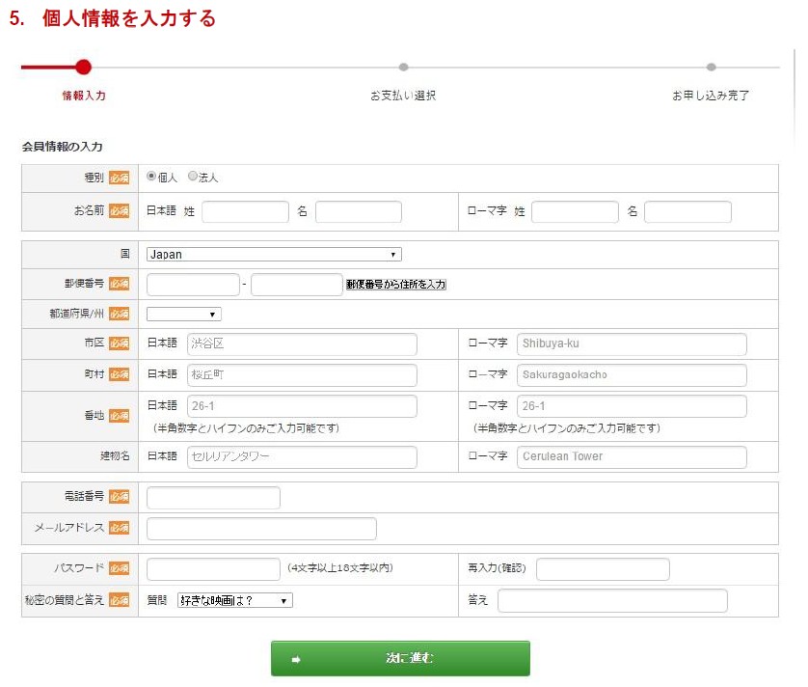The width and height of the screenshot is (808, 687).
Task: Click the 国 row label
Action: pyautogui.click(x=125, y=253)
